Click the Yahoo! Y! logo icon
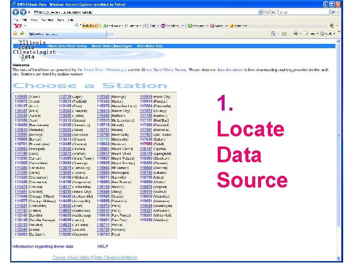 (x=17, y=26)
